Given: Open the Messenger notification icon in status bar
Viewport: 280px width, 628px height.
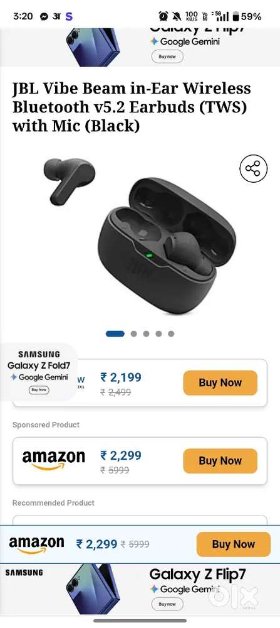Looking at the screenshot, I should [x=44, y=16].
